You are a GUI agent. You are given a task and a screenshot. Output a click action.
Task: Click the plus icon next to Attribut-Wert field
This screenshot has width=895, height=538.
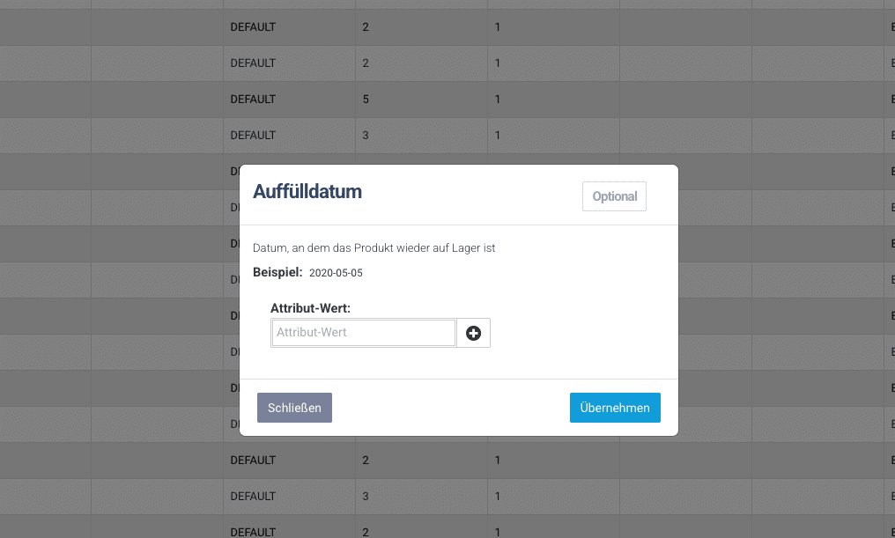point(473,333)
